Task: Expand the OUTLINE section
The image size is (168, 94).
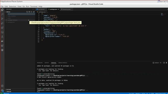Action: tap(20, 90)
